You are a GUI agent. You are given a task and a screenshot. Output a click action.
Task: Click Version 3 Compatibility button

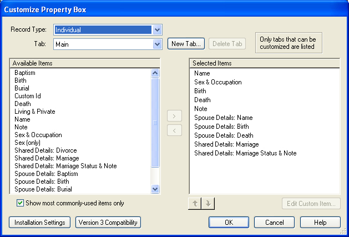[x=108, y=223]
